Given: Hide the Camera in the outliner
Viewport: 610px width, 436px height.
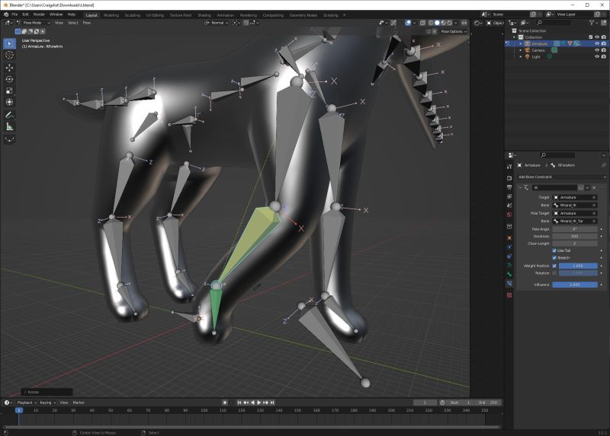Looking at the screenshot, I should tap(597, 50).
